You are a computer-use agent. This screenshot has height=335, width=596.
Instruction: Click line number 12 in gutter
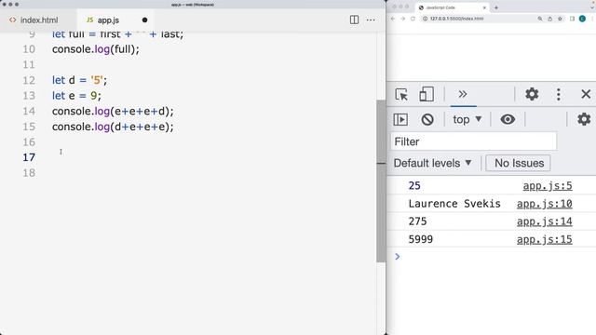[x=29, y=80]
